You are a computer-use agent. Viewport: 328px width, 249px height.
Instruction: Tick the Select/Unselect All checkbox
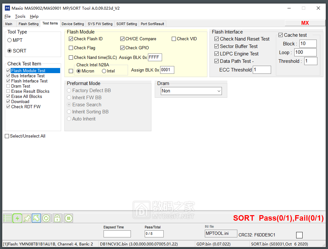(x=7, y=136)
